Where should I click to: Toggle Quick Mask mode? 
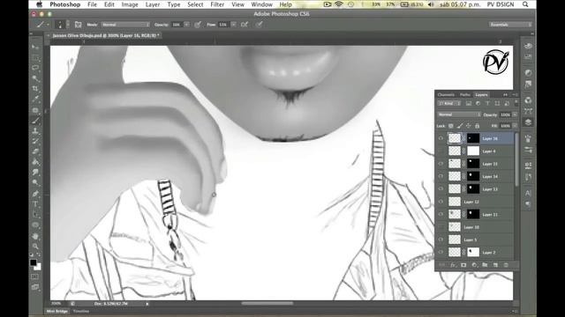click(x=35, y=276)
